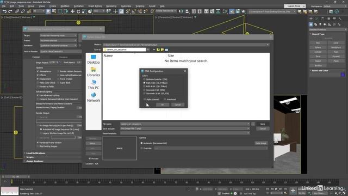Image resolution: width=348 pixels, height=196 pixels.
Task: Click Network in the save dialog sidebar
Action: [94, 97]
